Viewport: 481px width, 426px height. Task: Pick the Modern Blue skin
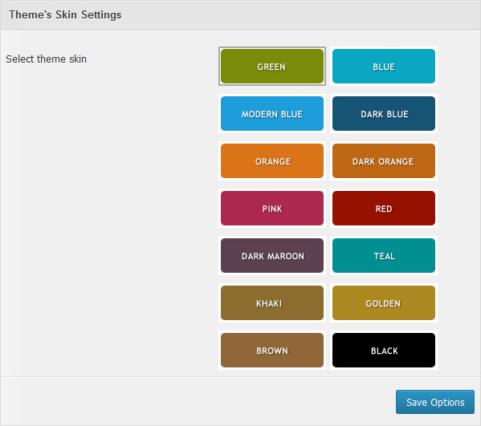pyautogui.click(x=272, y=113)
